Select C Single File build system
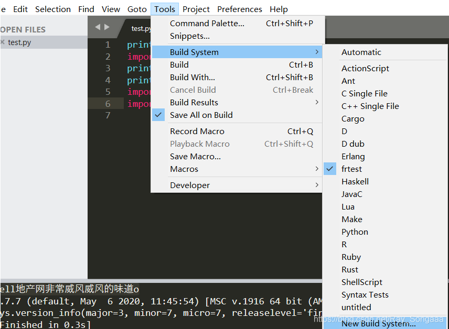Image resolution: width=449 pixels, height=329 pixels. pyautogui.click(x=385, y=94)
